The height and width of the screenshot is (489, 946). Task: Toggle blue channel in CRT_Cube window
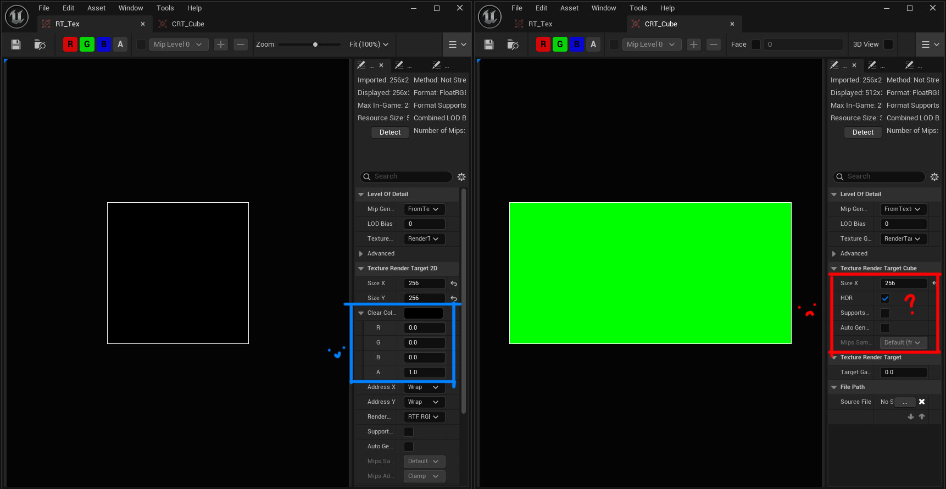point(577,45)
